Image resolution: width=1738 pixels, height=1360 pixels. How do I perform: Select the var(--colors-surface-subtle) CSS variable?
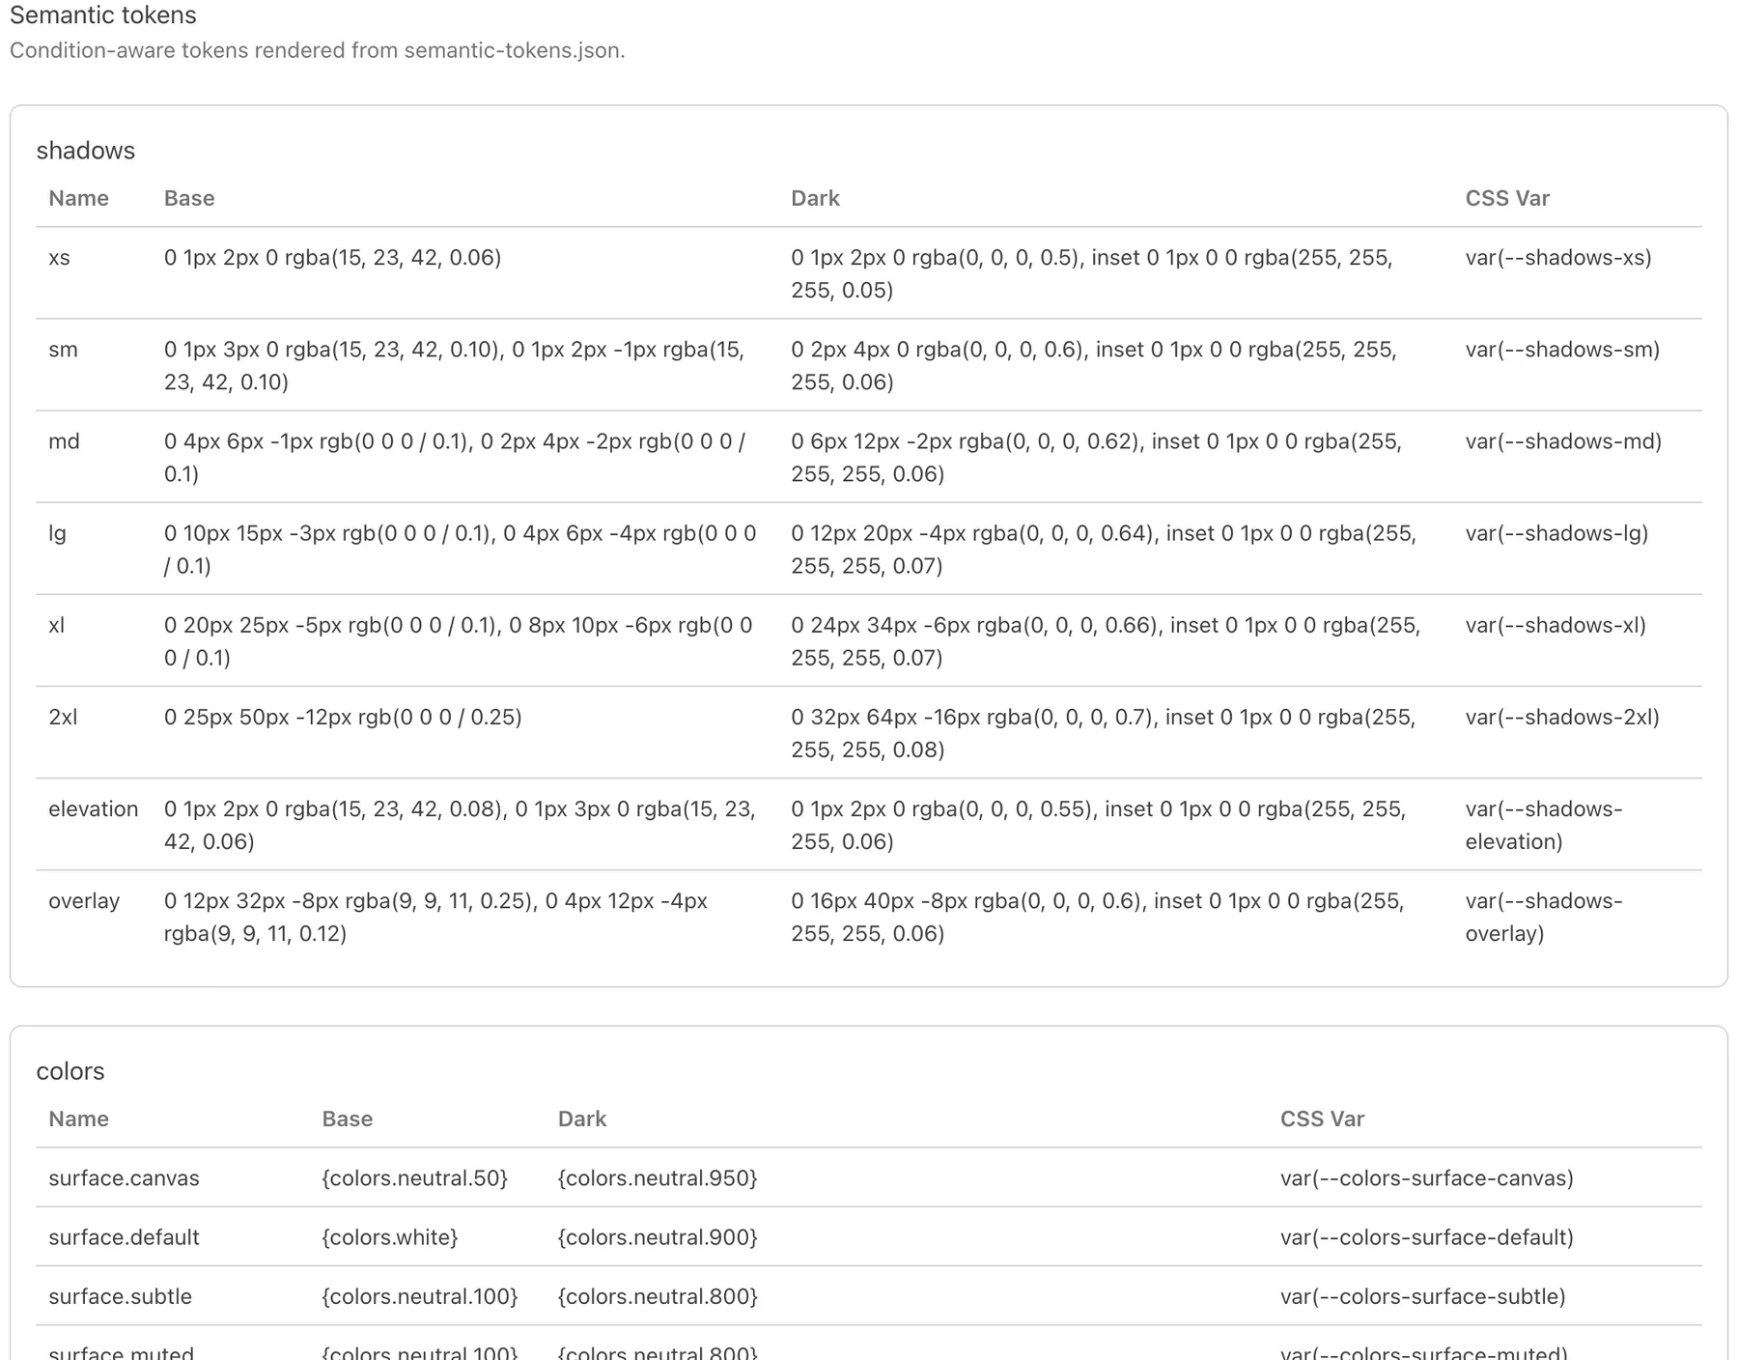click(1423, 1296)
